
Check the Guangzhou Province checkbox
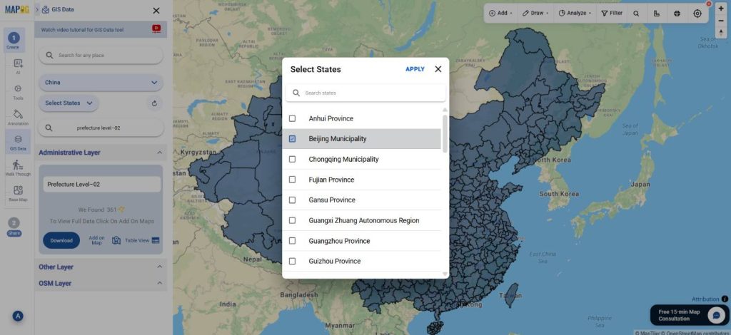(x=292, y=240)
